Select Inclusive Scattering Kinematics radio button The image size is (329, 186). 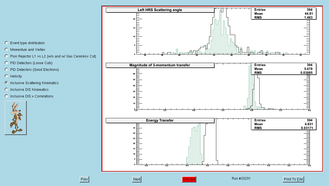(6, 83)
